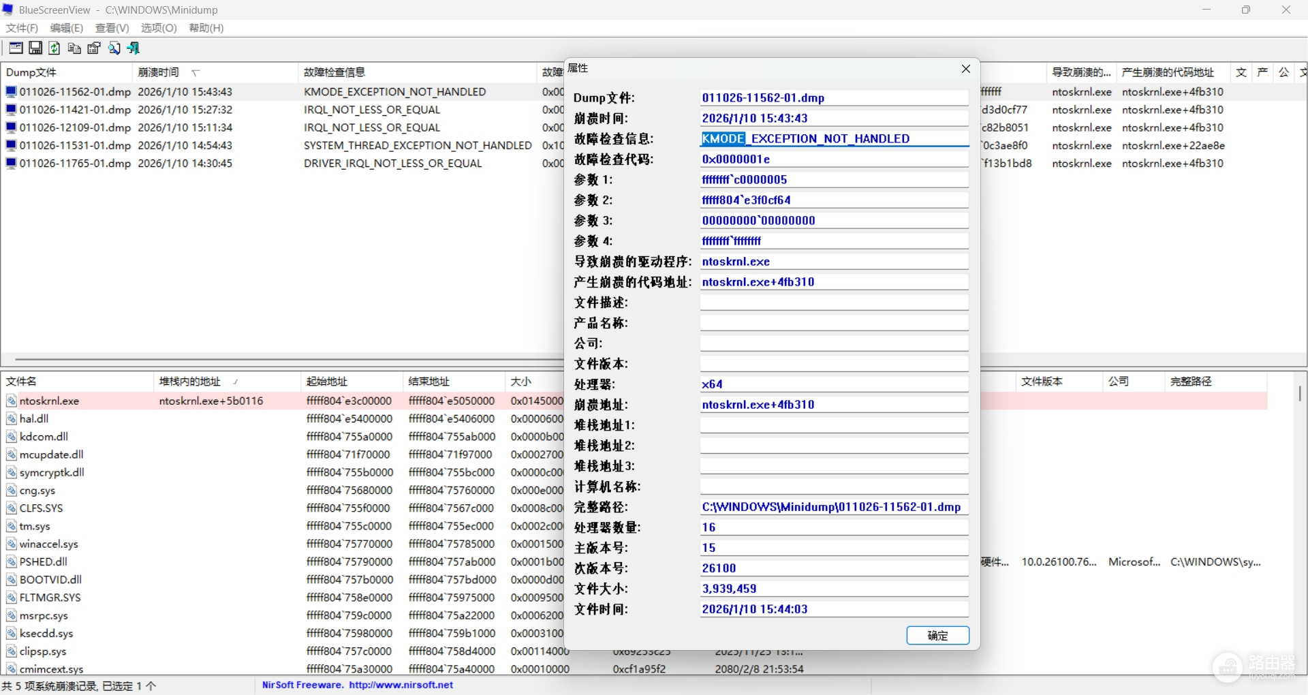Confirm the properties dialog with 确定

click(x=937, y=636)
